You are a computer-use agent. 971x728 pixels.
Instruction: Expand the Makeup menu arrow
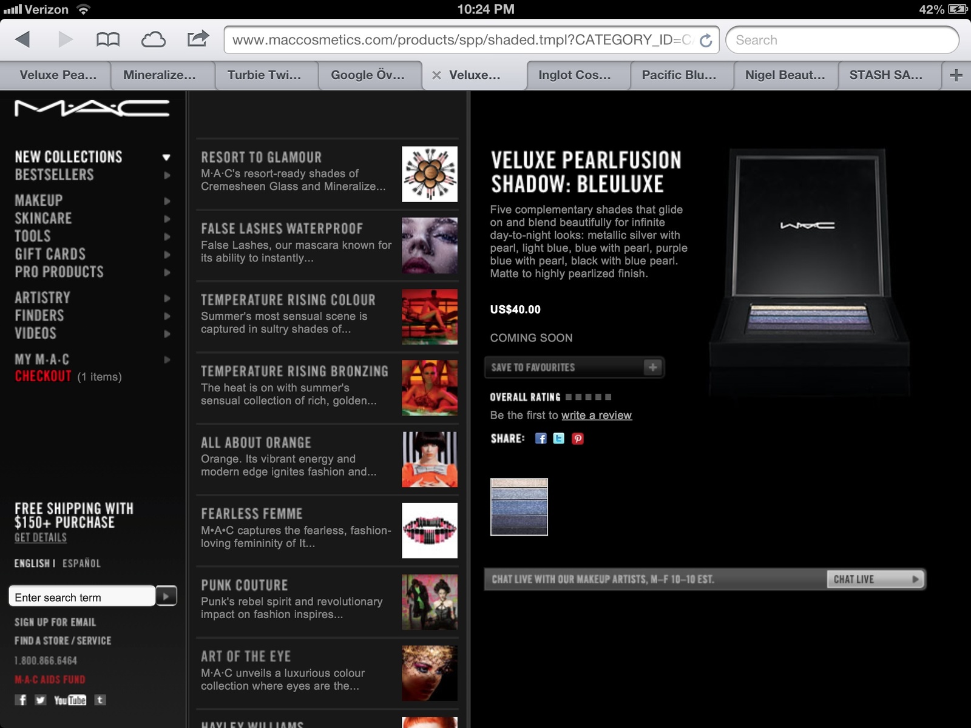click(x=167, y=201)
